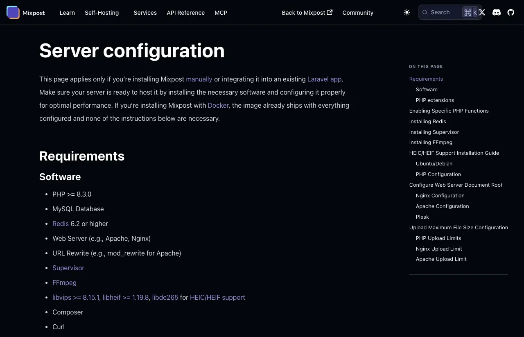Jump to PHP extensions in outline
This screenshot has width=524, height=337.
(x=435, y=100)
